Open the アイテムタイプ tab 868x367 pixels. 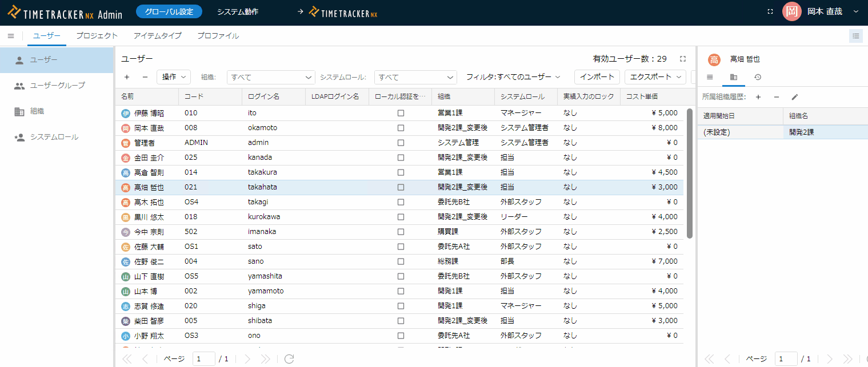(x=157, y=36)
